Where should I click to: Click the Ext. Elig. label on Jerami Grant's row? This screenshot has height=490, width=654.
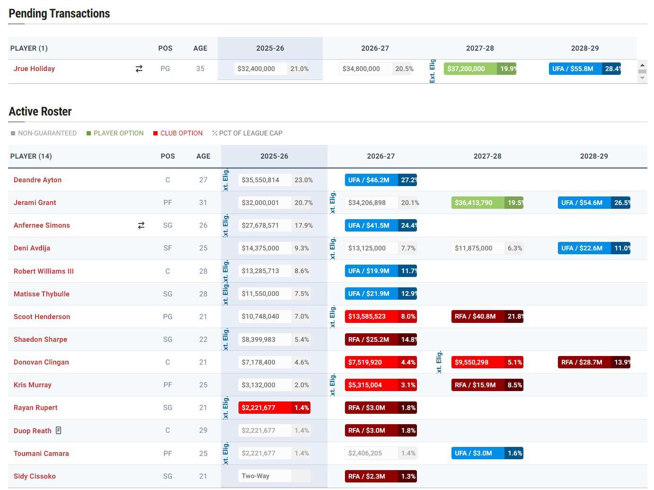(x=333, y=202)
